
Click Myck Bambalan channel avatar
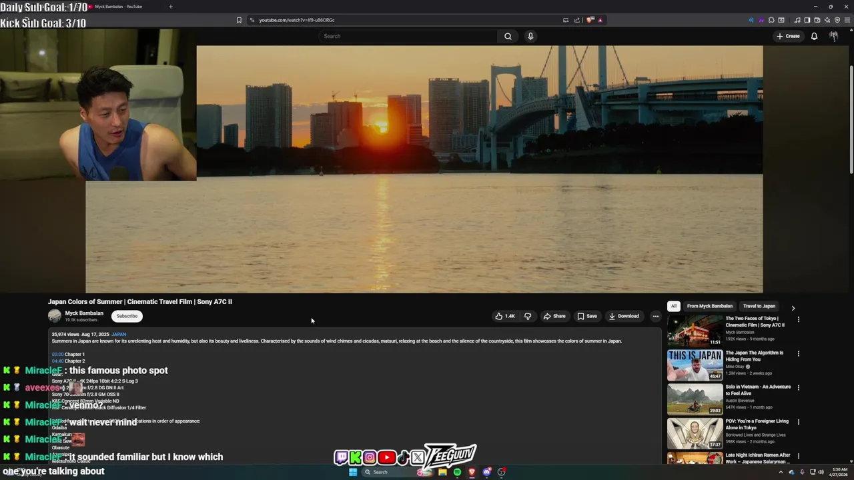pos(55,316)
